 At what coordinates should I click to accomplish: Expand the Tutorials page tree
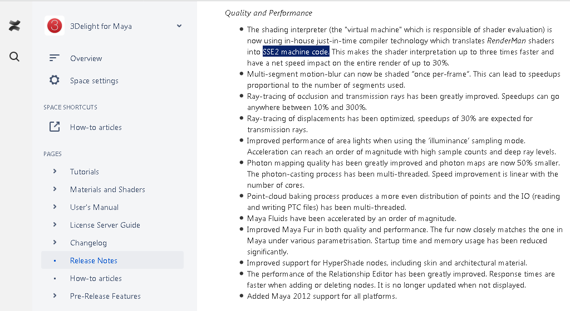[x=55, y=172]
